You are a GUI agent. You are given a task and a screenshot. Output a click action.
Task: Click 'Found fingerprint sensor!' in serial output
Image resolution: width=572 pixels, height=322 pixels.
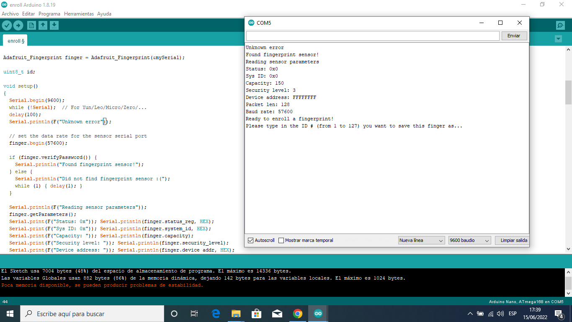click(x=282, y=55)
